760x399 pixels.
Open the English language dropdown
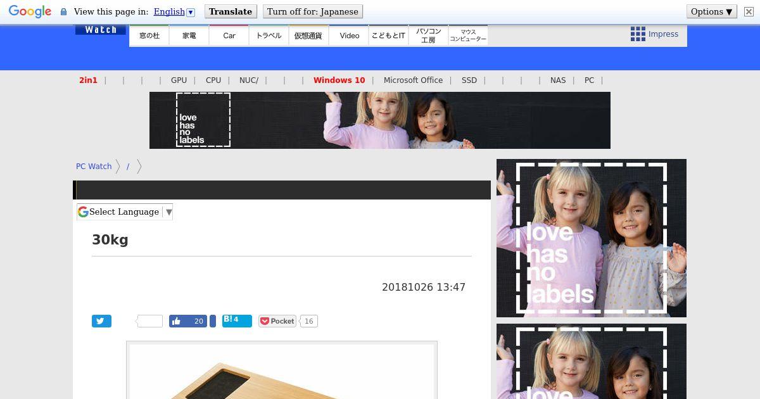click(x=174, y=12)
